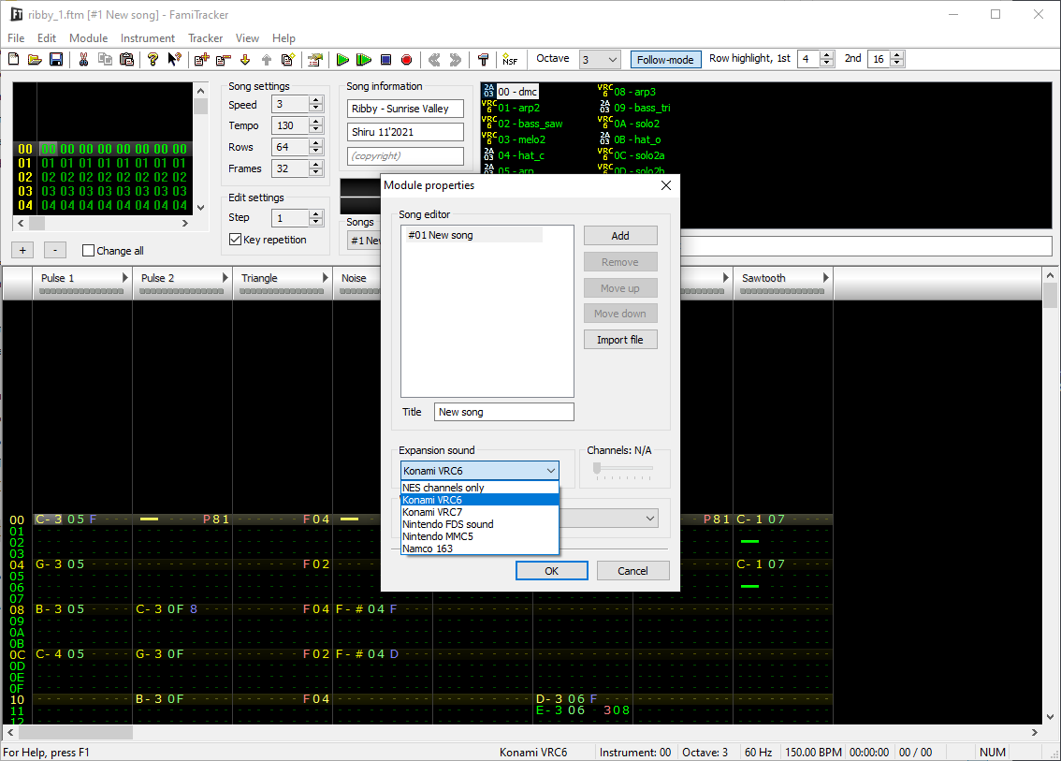Duplicate the current frame with the toolbar icon
The width and height of the screenshot is (1061, 761).
coord(287,60)
